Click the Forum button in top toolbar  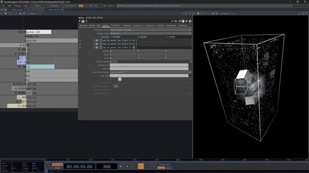[54, 6]
